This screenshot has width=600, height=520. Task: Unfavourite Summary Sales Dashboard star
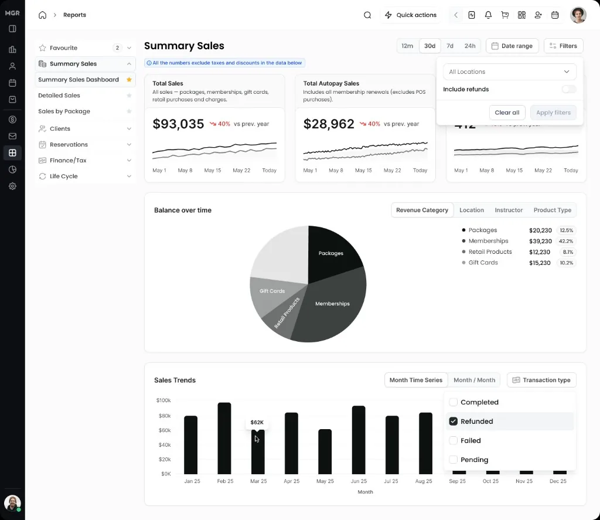click(129, 80)
